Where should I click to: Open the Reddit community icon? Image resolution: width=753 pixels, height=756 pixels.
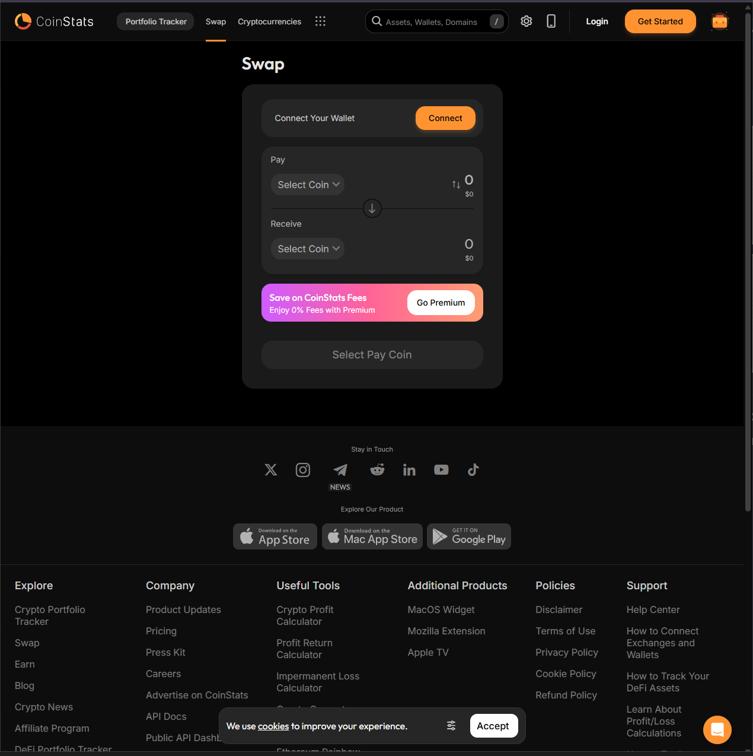point(377,470)
